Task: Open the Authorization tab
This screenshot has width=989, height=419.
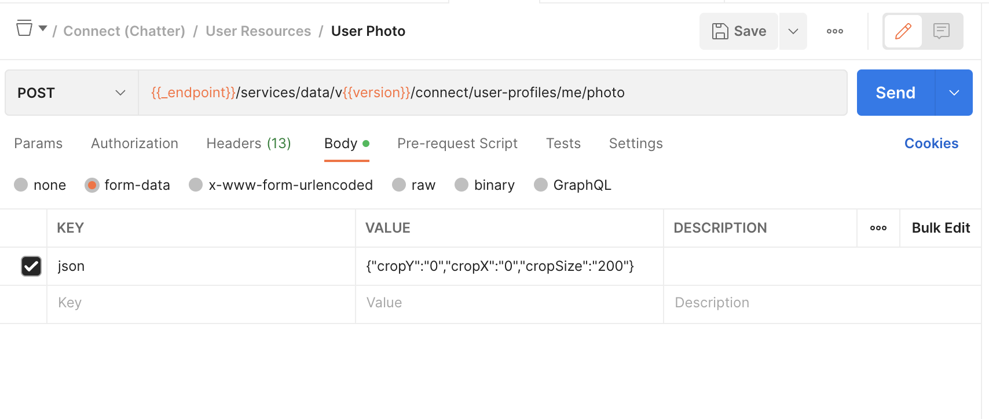Action: [x=134, y=144]
